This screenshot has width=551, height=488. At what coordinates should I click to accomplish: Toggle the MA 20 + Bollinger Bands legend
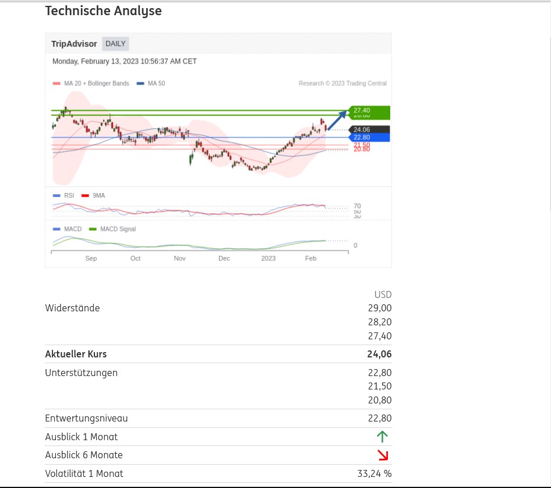[91, 83]
